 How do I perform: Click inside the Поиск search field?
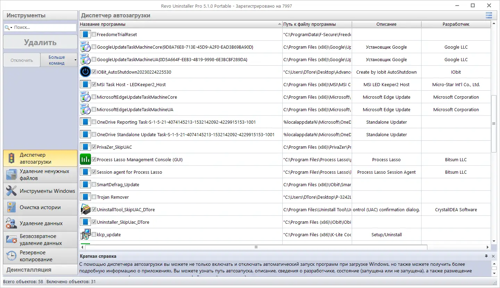pos(44,27)
